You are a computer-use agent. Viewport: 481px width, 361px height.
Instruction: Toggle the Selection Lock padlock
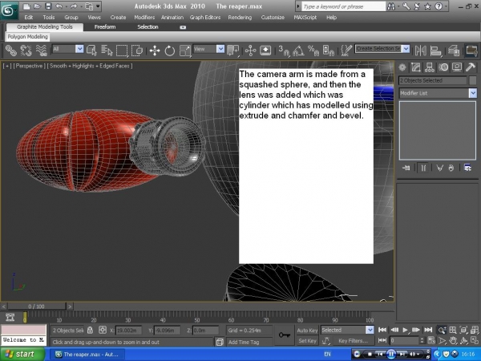coord(90,331)
